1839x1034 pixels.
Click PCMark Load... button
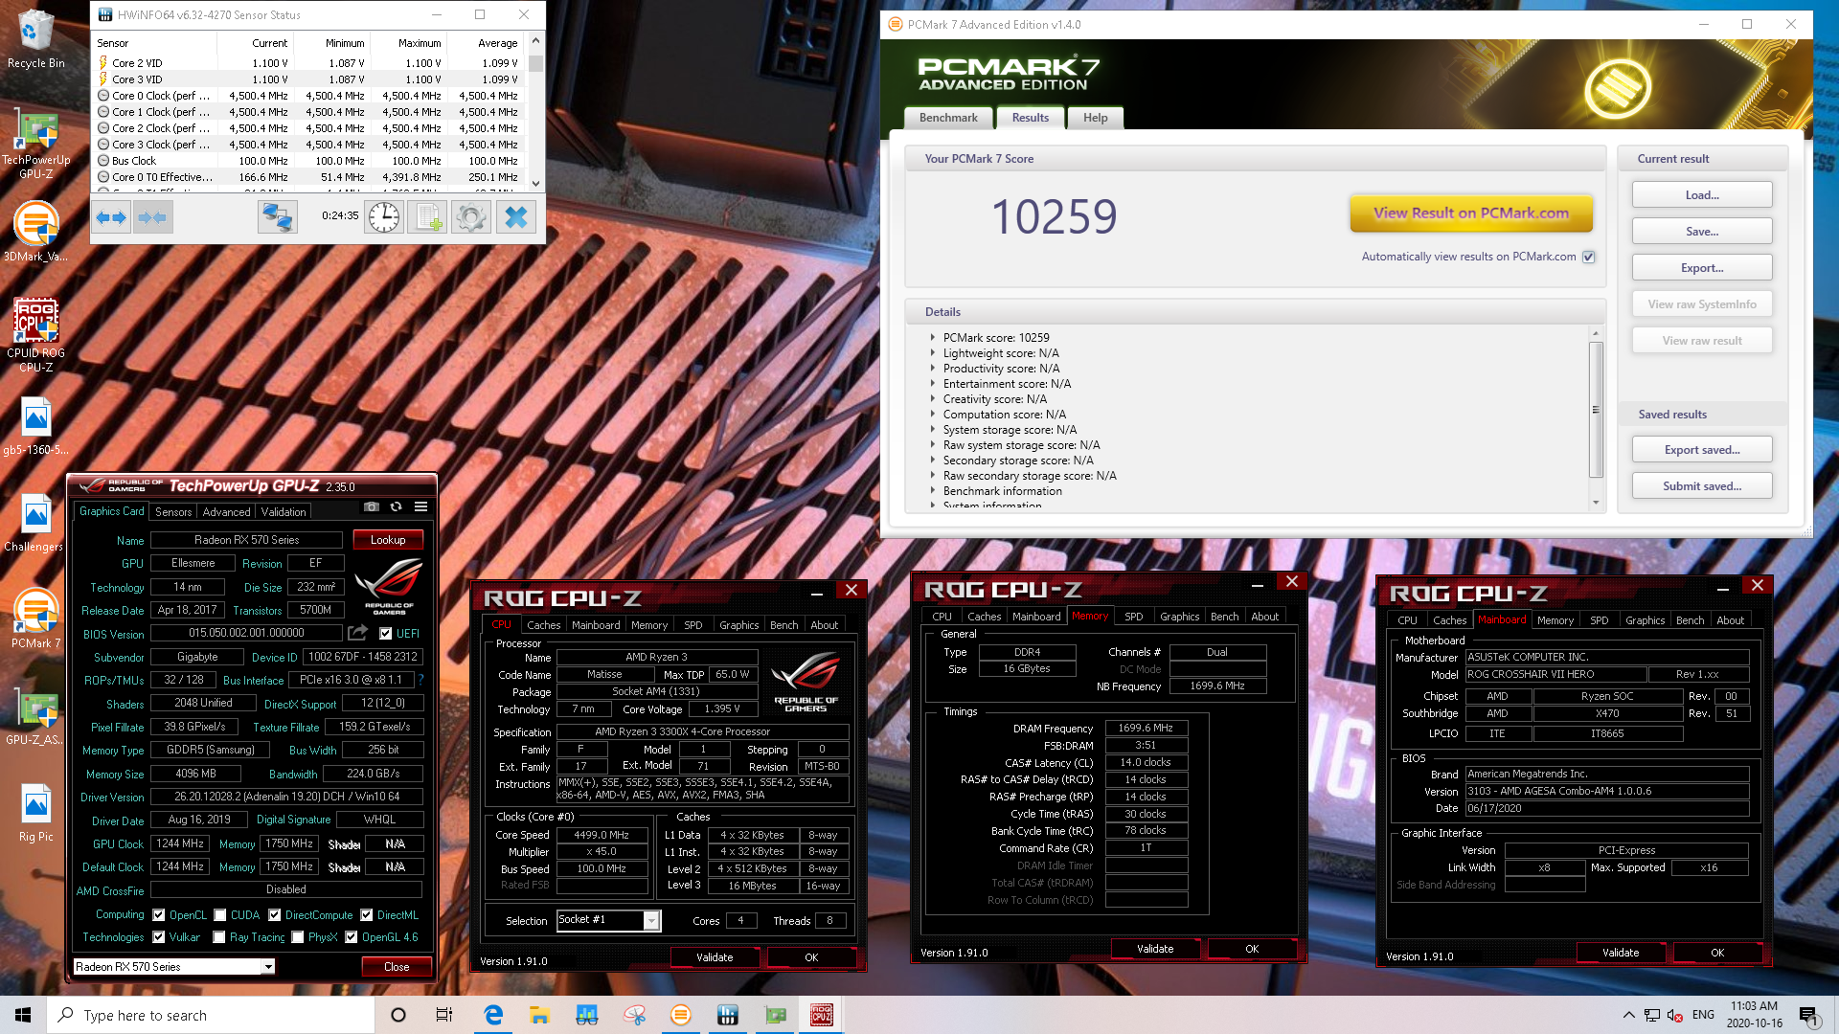(1702, 195)
